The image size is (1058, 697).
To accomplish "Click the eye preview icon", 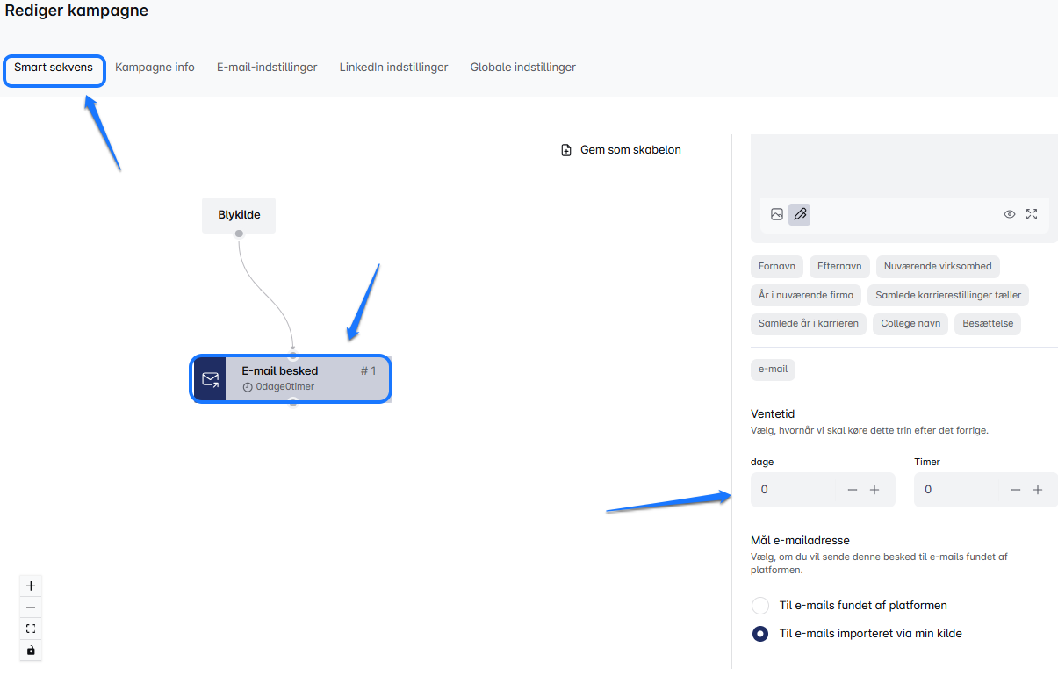I will [x=1010, y=214].
